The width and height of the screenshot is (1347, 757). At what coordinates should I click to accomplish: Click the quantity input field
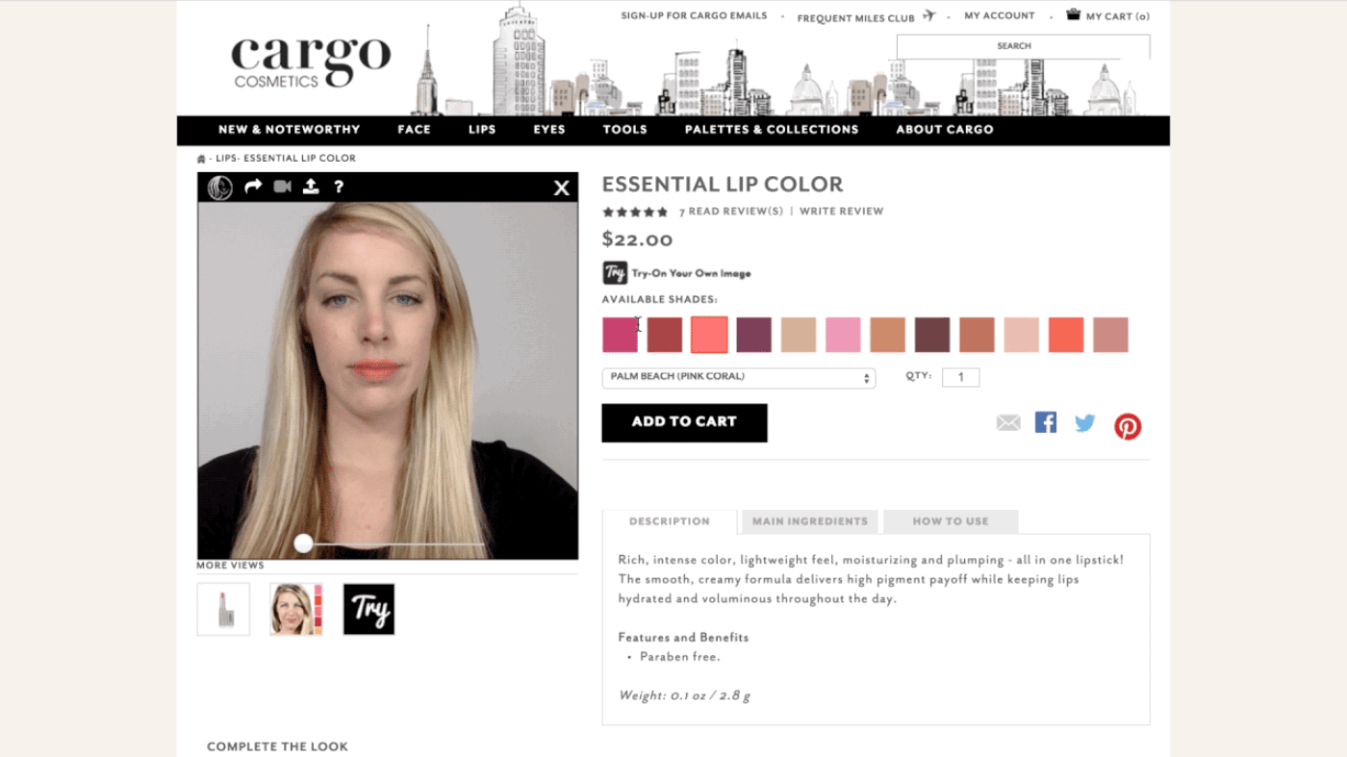[960, 377]
